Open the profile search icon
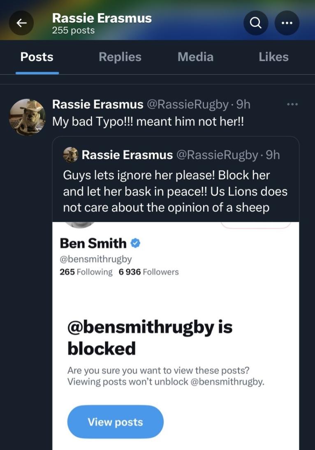The height and width of the screenshot is (450, 315). [256, 23]
